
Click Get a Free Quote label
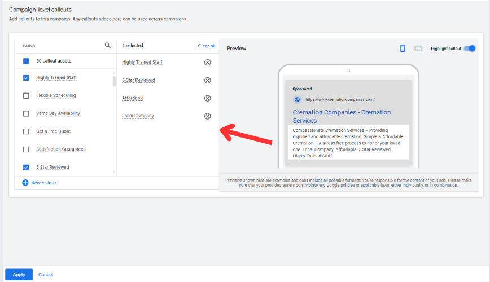(x=54, y=131)
